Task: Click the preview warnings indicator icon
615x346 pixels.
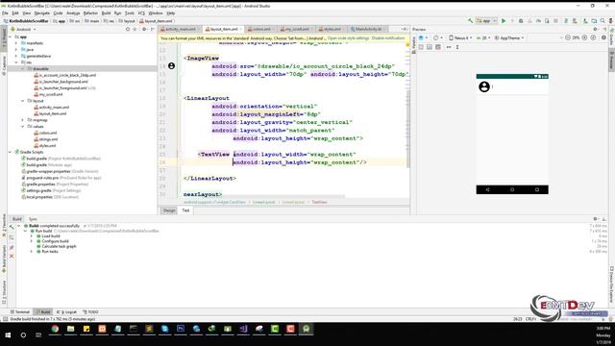Action: 603,37
